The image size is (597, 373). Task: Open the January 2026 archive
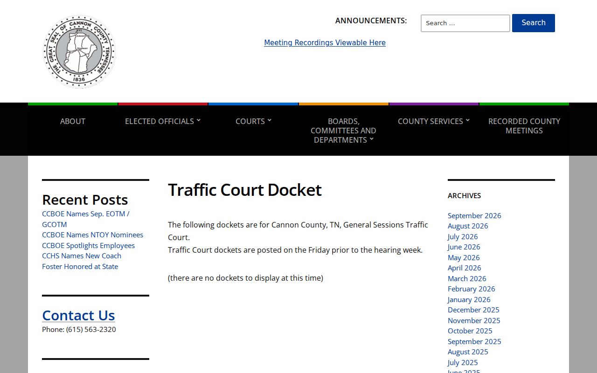(469, 299)
